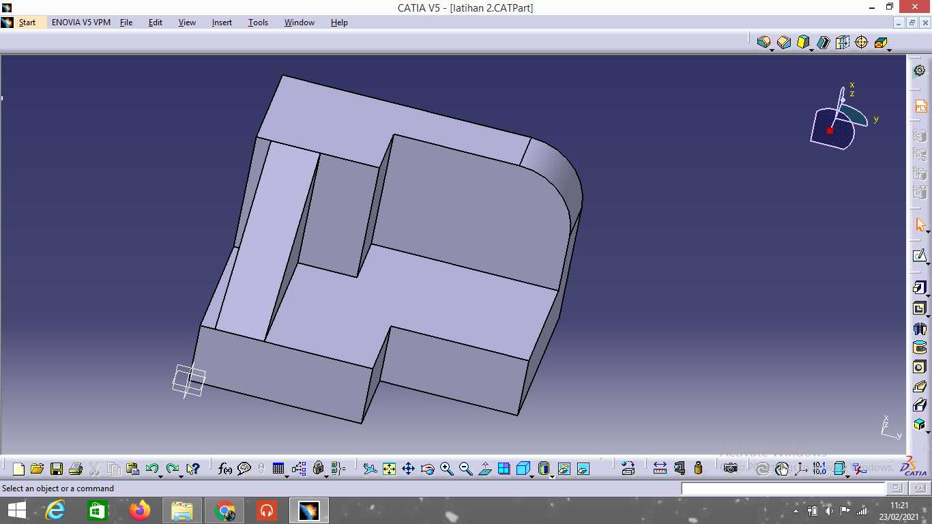The image size is (932, 524).
Task: Launch Firefox from the taskbar
Action: click(140, 510)
